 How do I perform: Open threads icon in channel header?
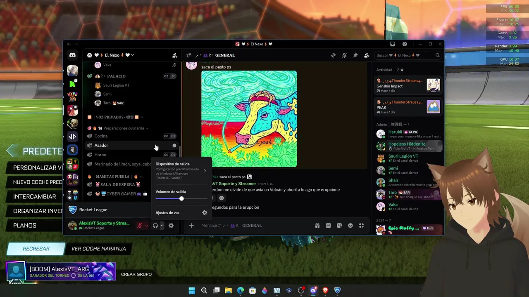pos(333,55)
